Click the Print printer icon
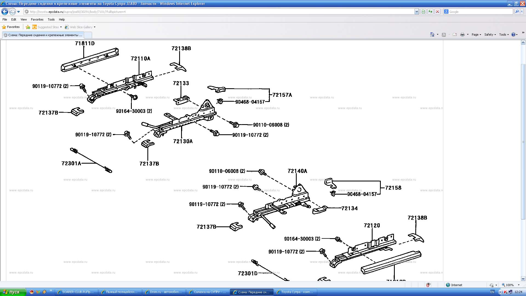526x296 pixels. [462, 35]
